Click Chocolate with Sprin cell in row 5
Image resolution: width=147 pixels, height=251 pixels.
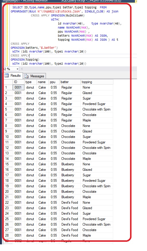pyautogui.click(x=97, y=109)
